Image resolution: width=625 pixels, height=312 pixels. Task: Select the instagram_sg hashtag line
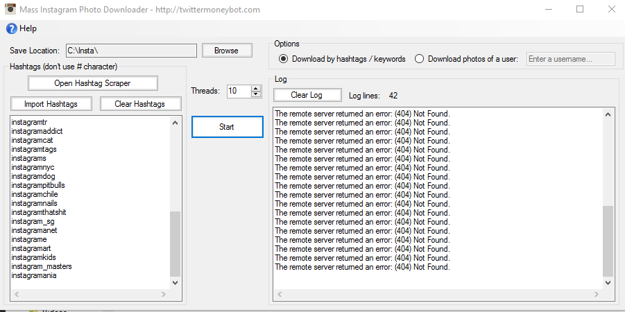click(33, 222)
